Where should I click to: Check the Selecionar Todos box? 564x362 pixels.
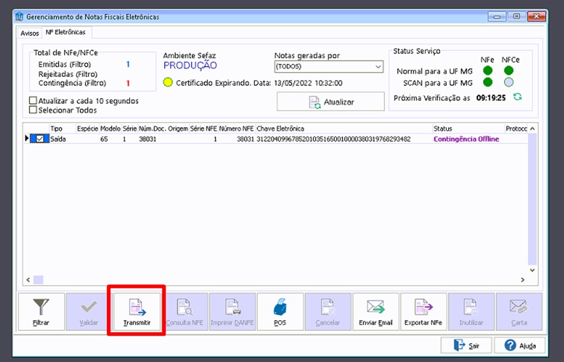[x=33, y=110]
